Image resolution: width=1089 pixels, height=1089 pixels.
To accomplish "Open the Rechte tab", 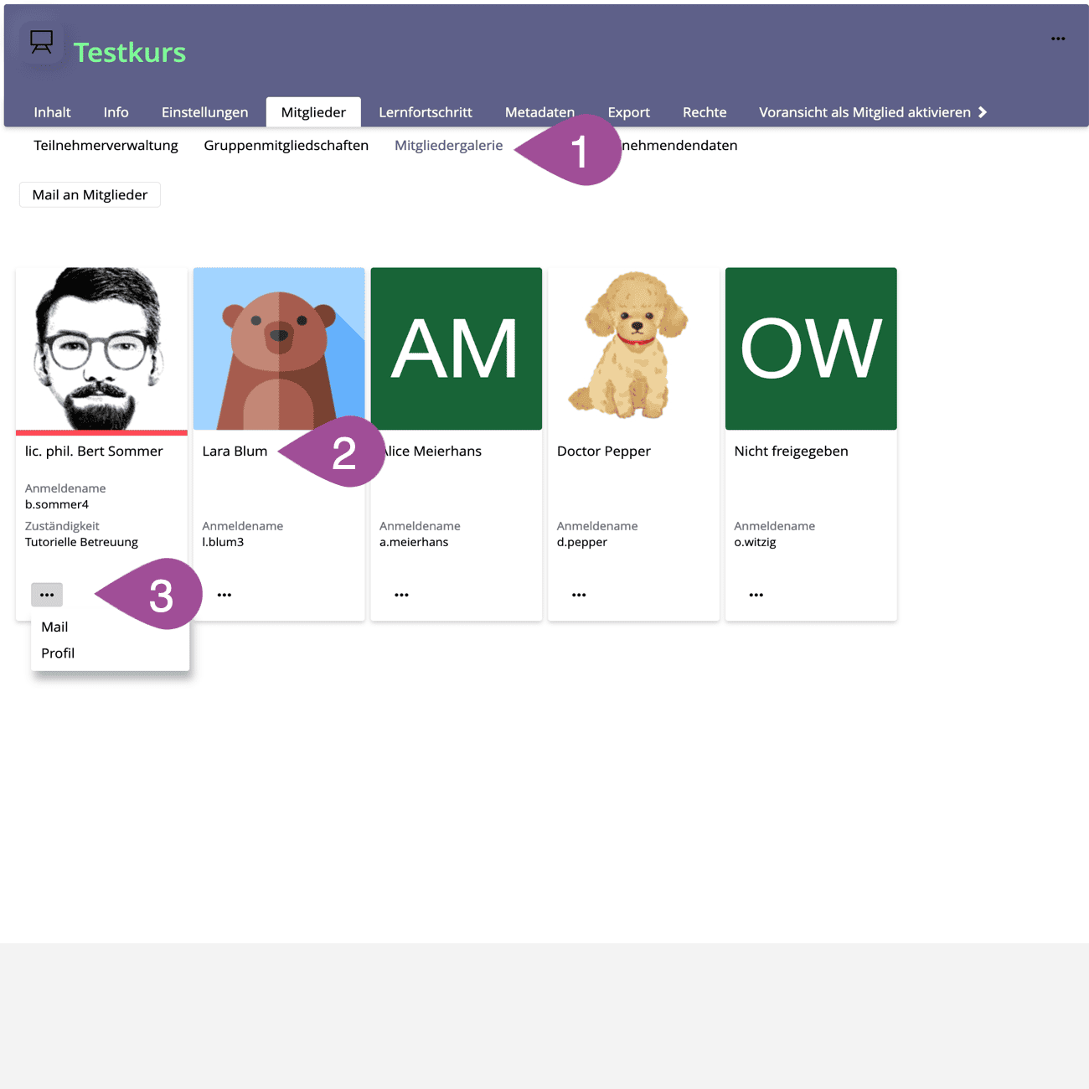I will pos(704,112).
